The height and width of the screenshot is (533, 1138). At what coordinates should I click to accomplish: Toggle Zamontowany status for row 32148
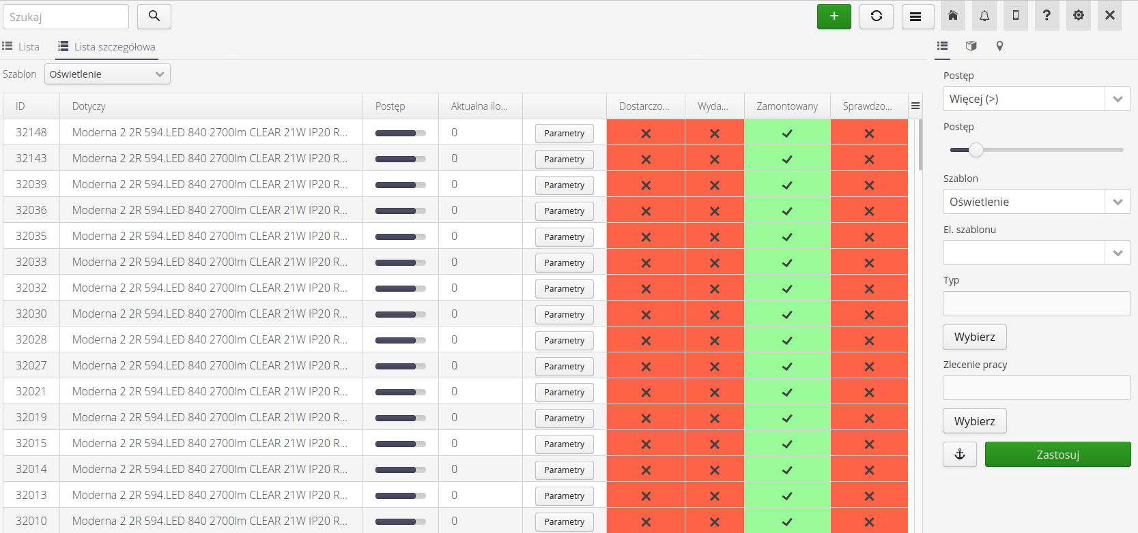click(787, 133)
